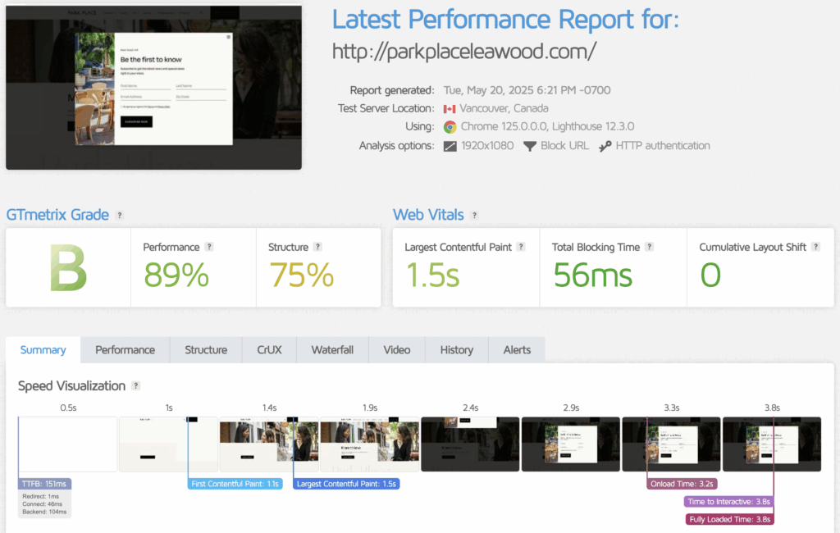Screen dimensions: 840x533
Task: Click the Redirect: 1ms timing detail
Action: (x=41, y=497)
